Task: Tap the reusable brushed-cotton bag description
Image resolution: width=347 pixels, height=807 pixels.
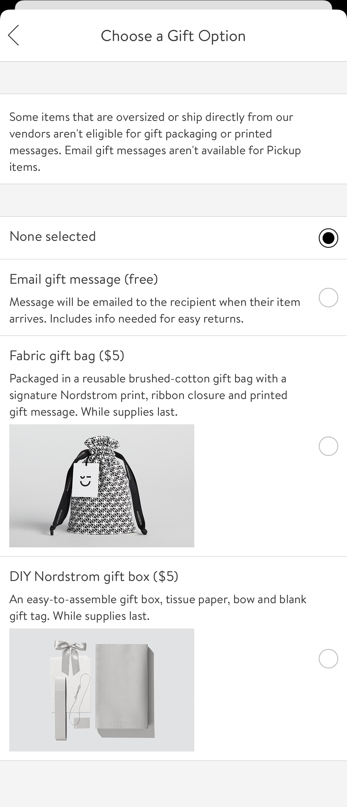Action: tap(148, 395)
